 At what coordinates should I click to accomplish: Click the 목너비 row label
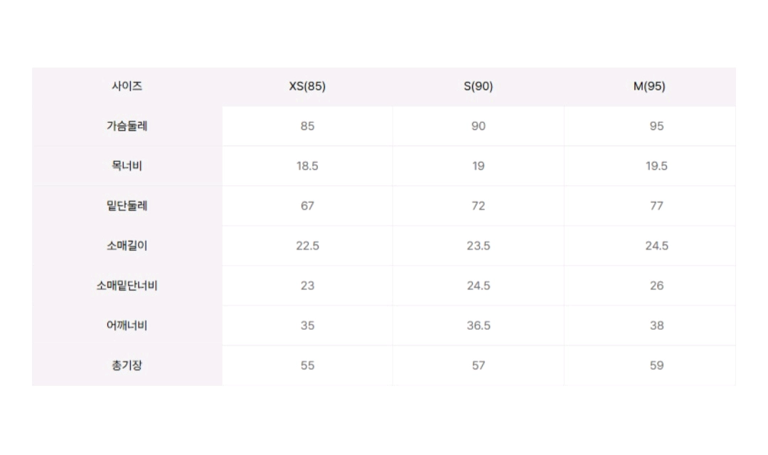(127, 166)
